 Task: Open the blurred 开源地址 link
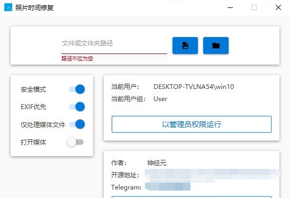pyautogui.click(x=212, y=175)
